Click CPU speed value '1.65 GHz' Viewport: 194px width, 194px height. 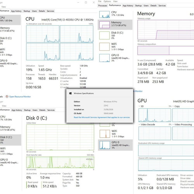click(45, 70)
